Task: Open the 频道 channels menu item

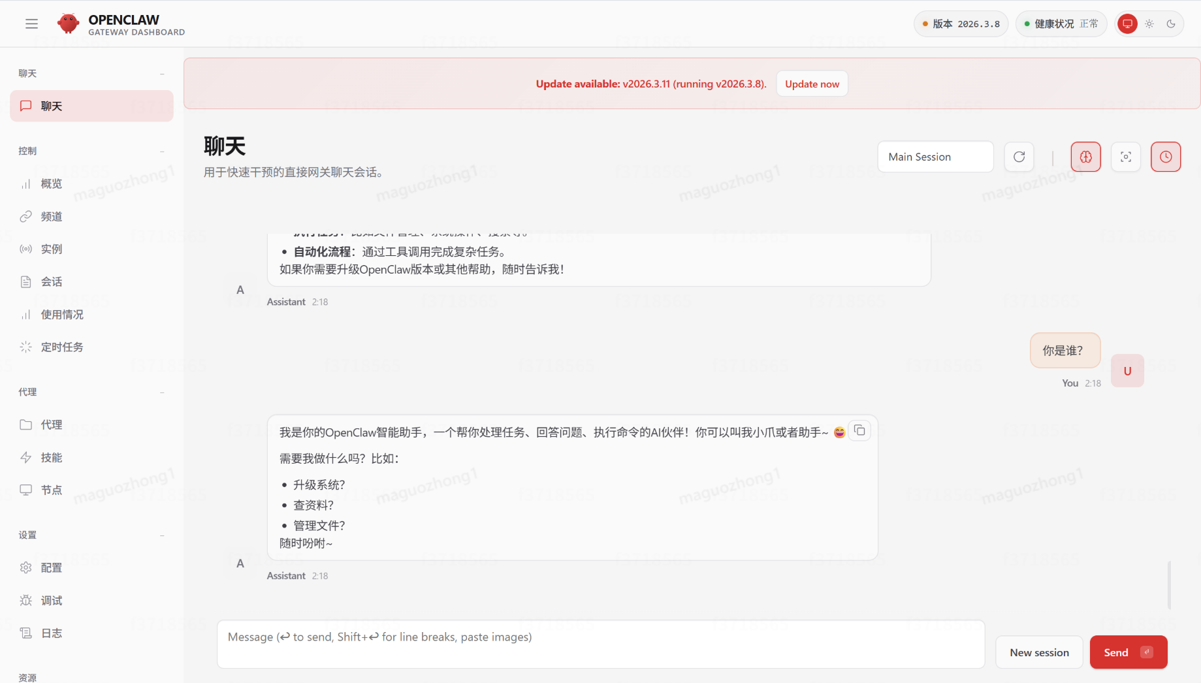Action: 52,216
